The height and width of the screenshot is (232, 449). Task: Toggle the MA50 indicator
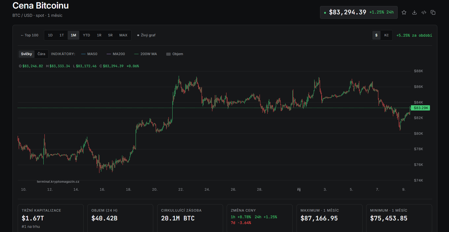pos(89,54)
